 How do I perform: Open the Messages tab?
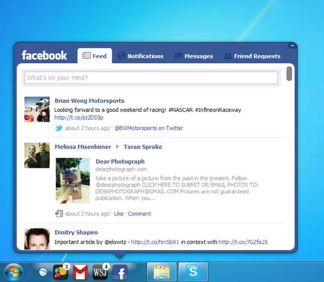coord(194,56)
